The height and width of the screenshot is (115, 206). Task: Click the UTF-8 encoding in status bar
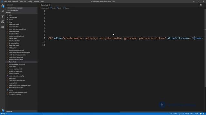(187, 114)
